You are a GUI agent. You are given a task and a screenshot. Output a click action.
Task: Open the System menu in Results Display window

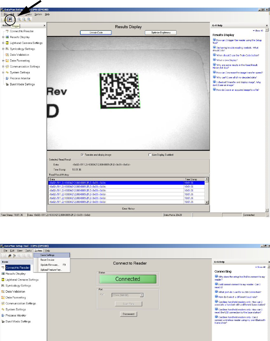coord(38,14)
